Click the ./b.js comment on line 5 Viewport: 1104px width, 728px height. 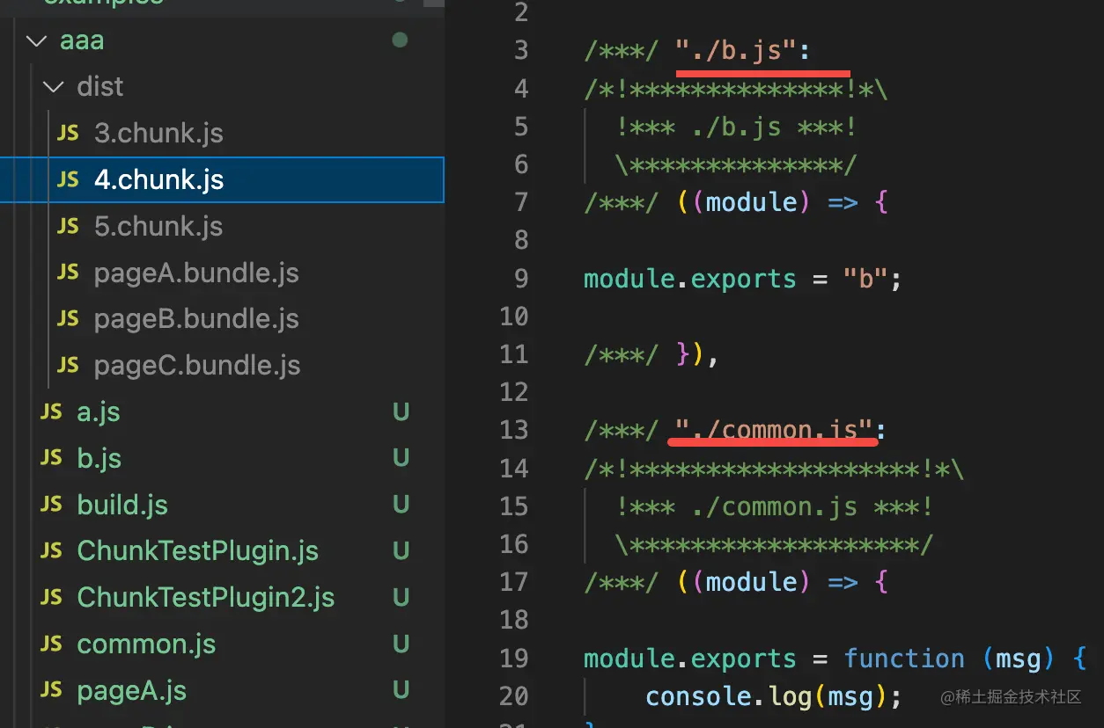(737, 127)
